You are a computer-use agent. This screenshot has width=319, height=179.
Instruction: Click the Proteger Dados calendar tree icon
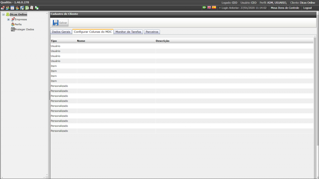pos(12,29)
